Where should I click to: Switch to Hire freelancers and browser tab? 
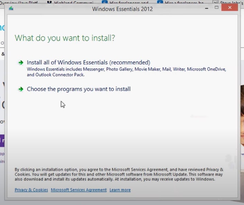coord(125,2)
